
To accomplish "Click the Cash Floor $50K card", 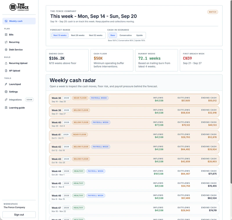I will click(112, 60).
